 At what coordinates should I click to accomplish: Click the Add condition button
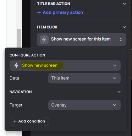coord(29,121)
